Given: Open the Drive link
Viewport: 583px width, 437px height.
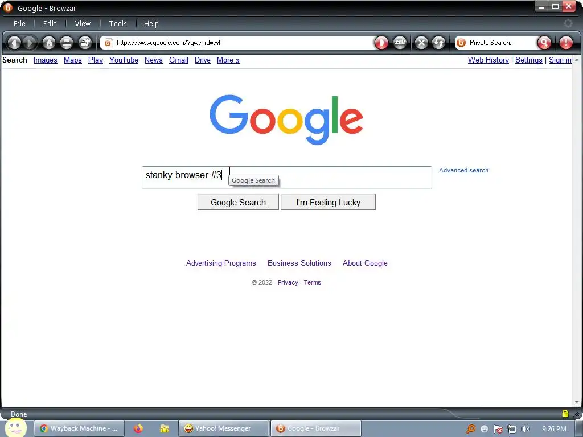Looking at the screenshot, I should pyautogui.click(x=203, y=60).
